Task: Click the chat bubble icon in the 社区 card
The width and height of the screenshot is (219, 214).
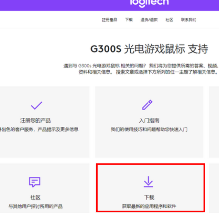Action: (35, 182)
